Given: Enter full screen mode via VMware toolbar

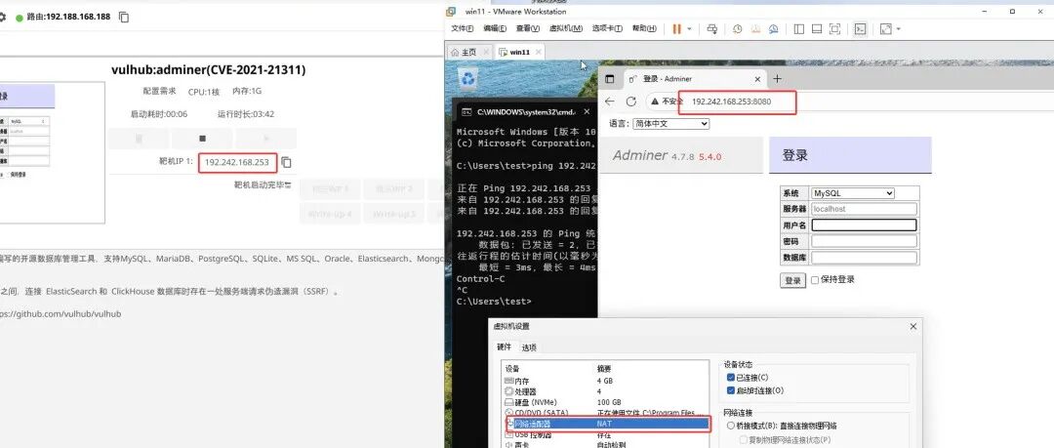Looking at the screenshot, I should (834, 29).
